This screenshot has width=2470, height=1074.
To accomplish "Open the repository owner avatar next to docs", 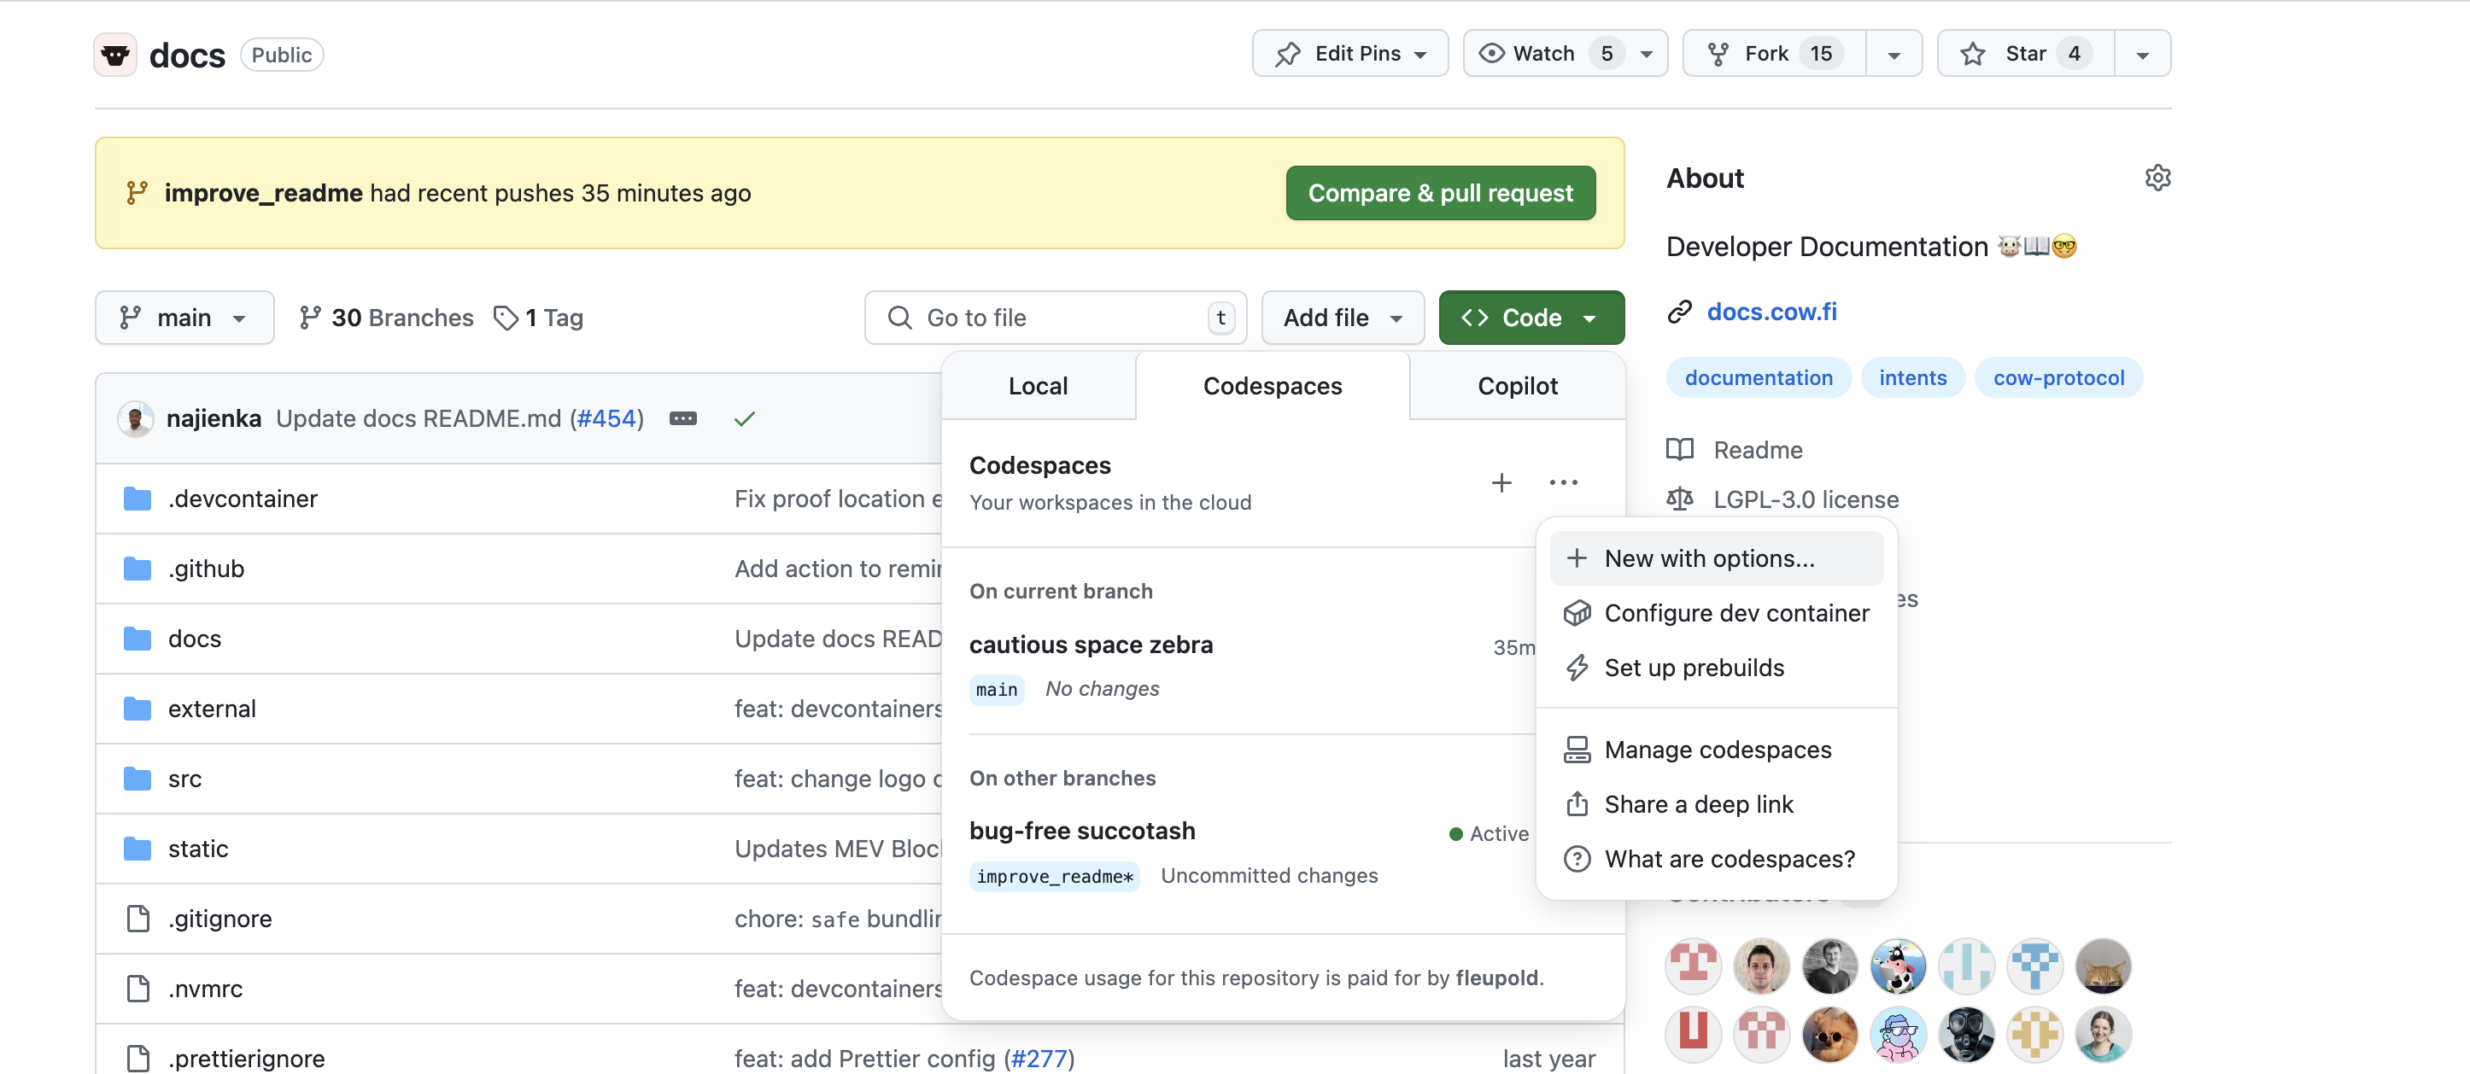I will pyautogui.click(x=115, y=55).
